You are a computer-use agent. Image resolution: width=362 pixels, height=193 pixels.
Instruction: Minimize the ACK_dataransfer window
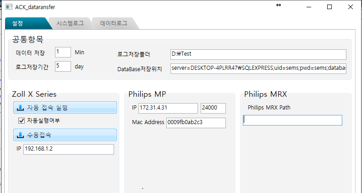click(309, 7)
